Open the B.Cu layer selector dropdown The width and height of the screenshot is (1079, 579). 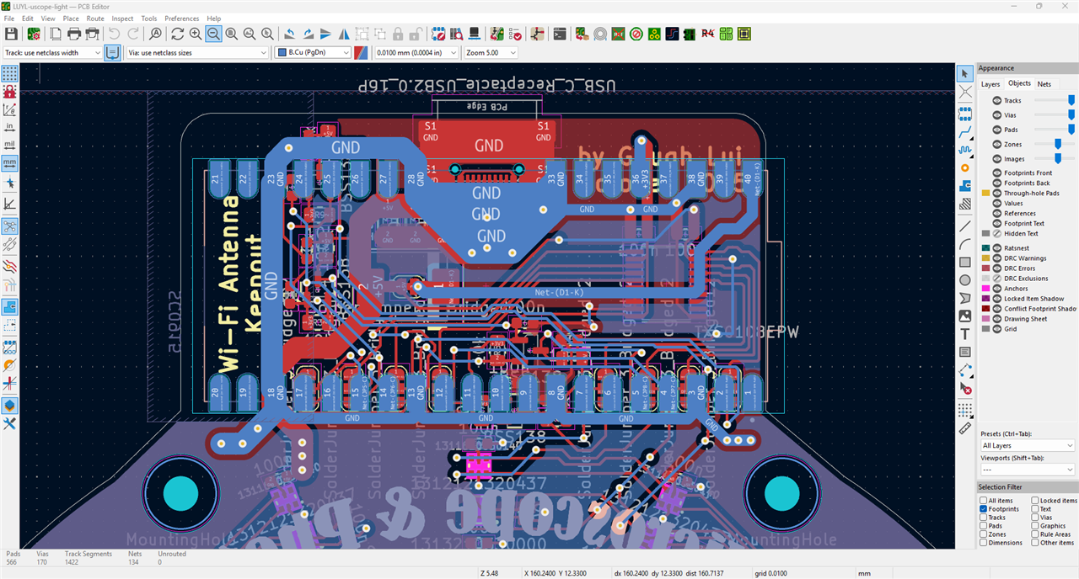(x=313, y=52)
